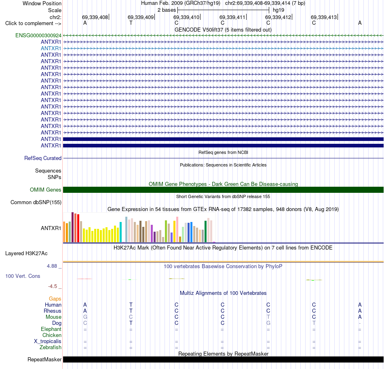Click '100 vertebrates Basewise Conservation by PhyloP' title
This screenshot has width=384, height=369.
click(223, 267)
